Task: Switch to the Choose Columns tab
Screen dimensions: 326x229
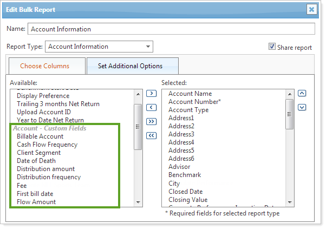Action: [x=45, y=66]
